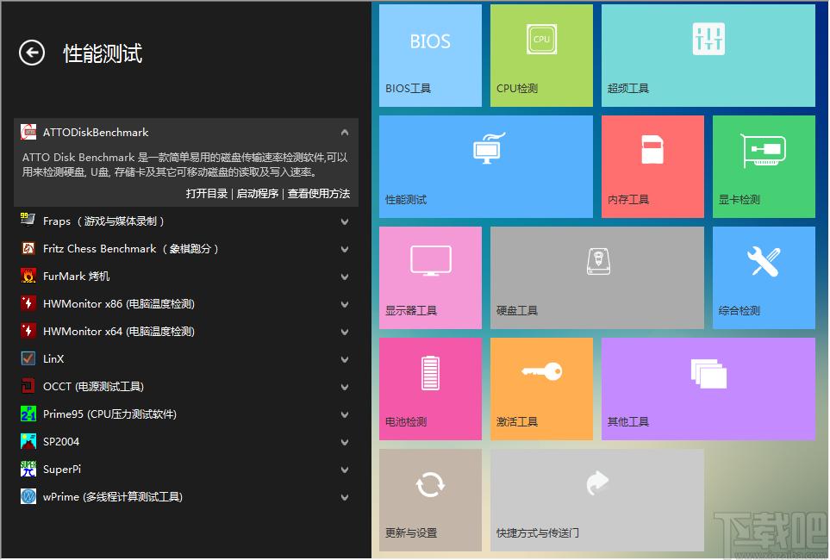Viewport: 830px width, 560px height.
Task: Click the 启动程序 link
Action: coord(257,194)
